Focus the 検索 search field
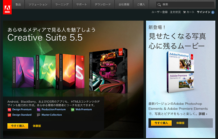This screenshot has height=139, width=218. click(185, 4)
